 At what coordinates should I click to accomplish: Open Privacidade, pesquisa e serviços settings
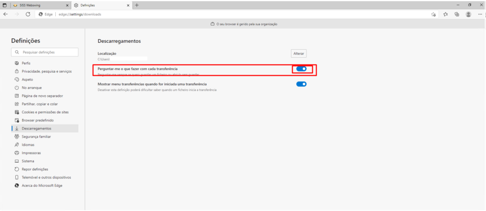46,71
